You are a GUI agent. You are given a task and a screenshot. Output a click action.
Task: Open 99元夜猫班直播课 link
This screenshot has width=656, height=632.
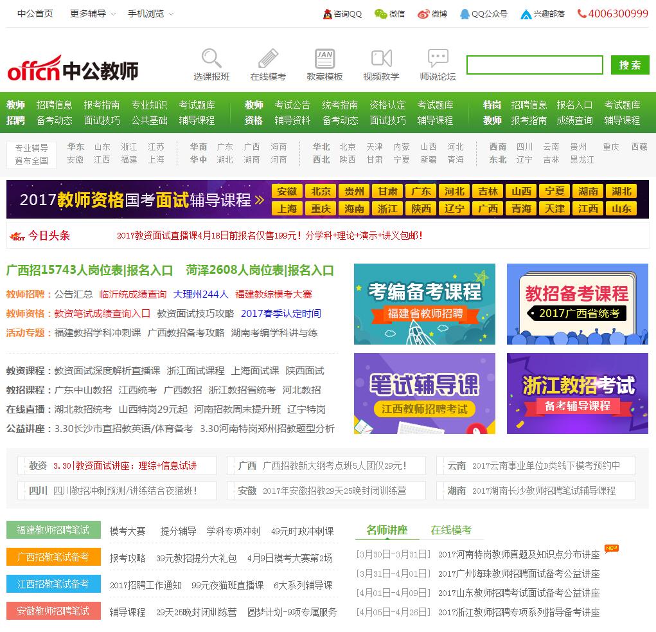[227, 585]
